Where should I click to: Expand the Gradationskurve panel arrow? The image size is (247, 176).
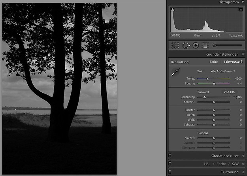tap(243, 155)
